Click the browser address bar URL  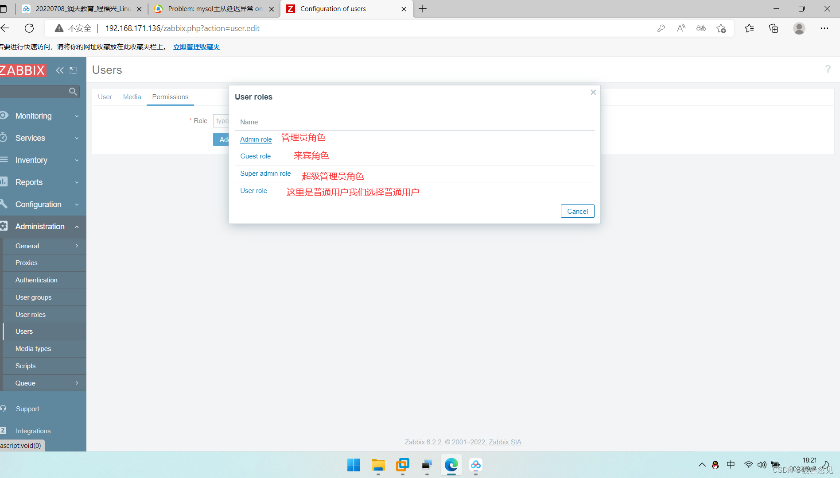182,28
